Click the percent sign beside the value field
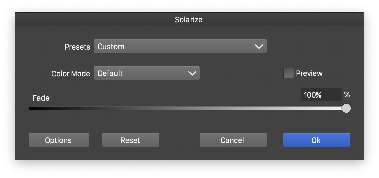The width and height of the screenshot is (379, 178). [347, 95]
